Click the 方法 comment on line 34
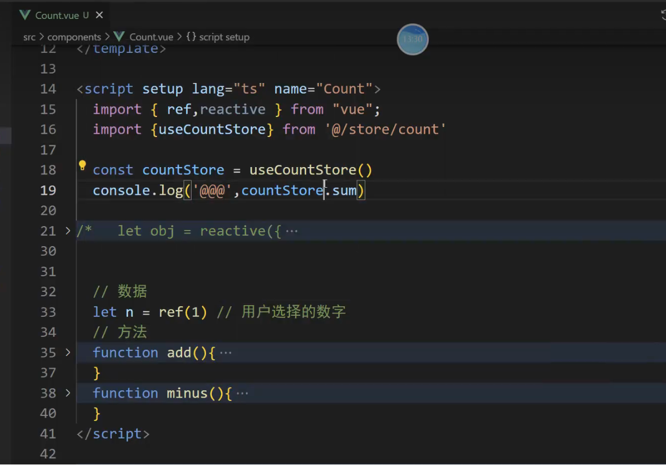The width and height of the screenshot is (666, 465). [x=132, y=332]
